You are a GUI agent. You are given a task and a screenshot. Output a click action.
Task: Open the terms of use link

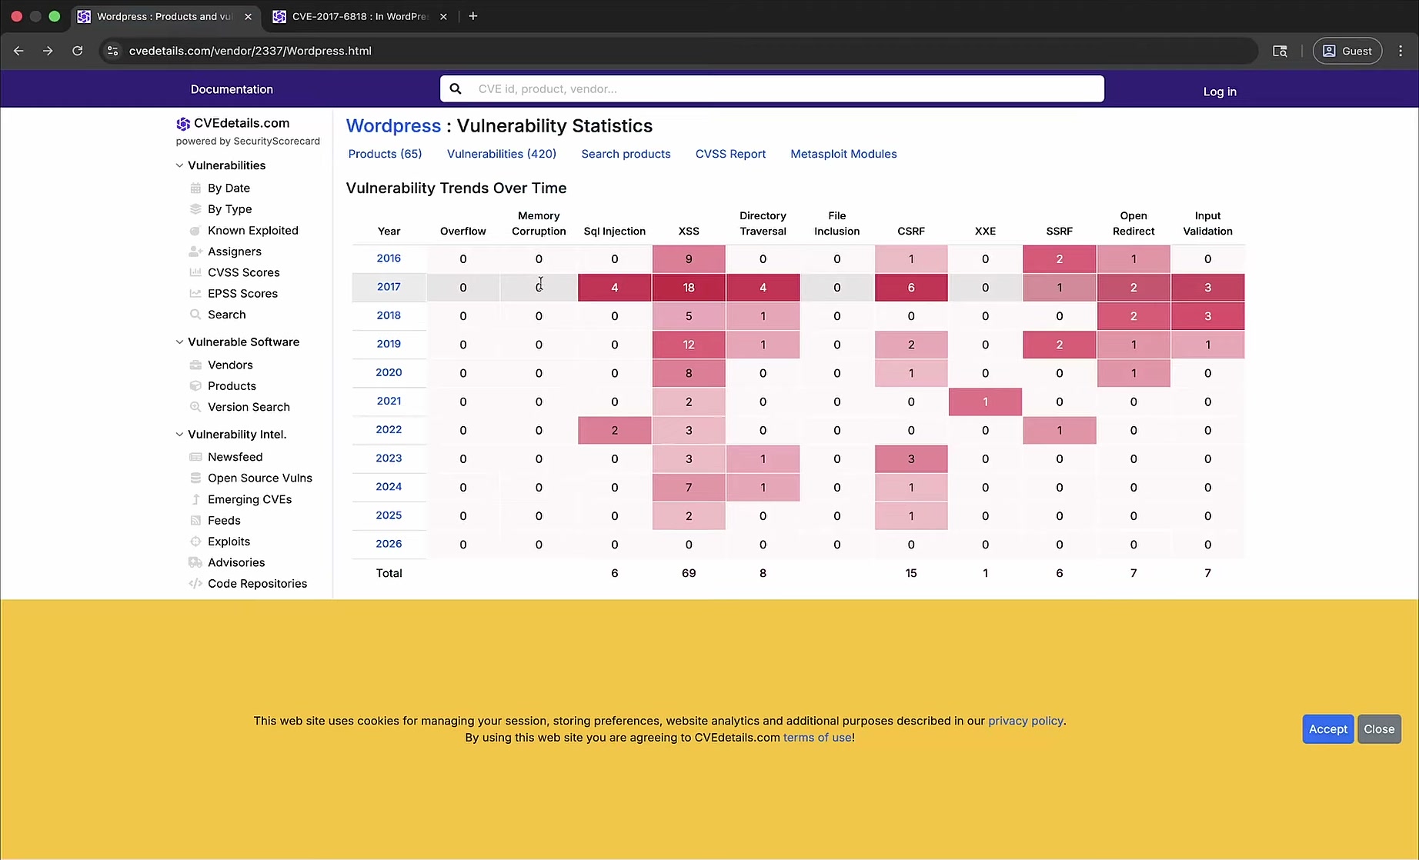(x=817, y=738)
